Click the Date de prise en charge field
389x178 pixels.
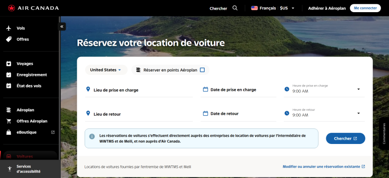pyautogui.click(x=238, y=89)
